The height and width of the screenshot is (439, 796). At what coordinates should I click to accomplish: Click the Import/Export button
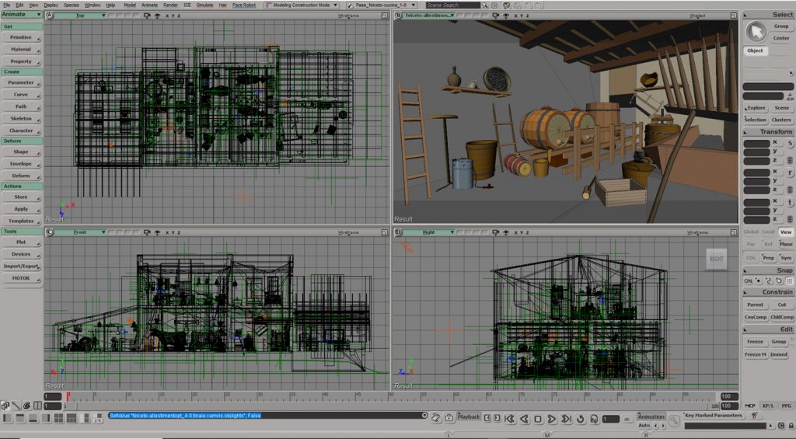[x=21, y=266]
